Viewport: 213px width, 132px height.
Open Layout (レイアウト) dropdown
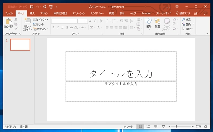41,20
